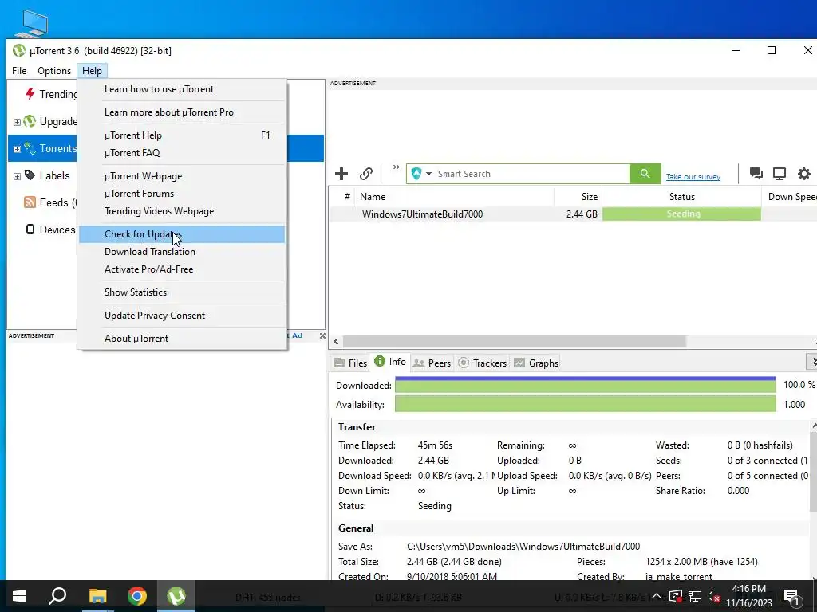Select Activate Pro/Ad-Free
The height and width of the screenshot is (612, 817).
point(182,269)
